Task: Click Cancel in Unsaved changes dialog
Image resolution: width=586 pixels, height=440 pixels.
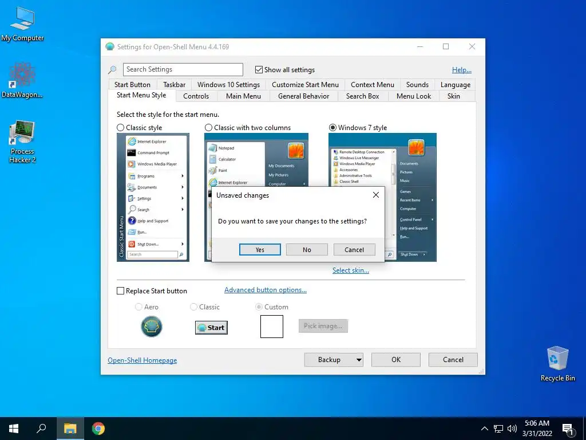Action: (354, 250)
